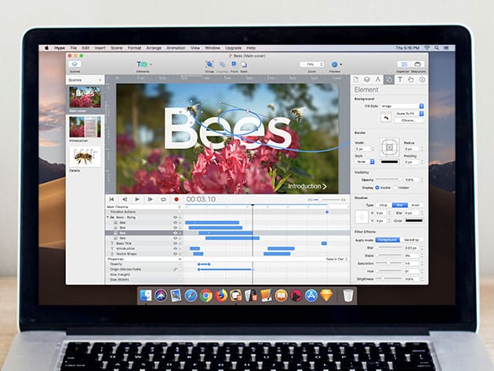The width and height of the screenshot is (494, 371).
Task: Open the Zoom percentage dropdown
Action: pos(313,64)
